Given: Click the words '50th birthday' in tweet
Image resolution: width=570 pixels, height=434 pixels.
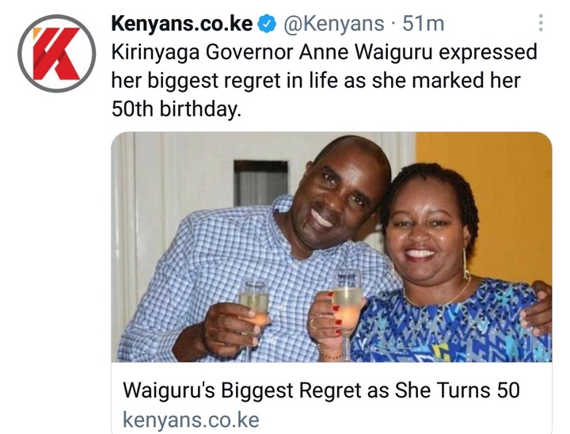Looking at the screenshot, I should [177, 108].
